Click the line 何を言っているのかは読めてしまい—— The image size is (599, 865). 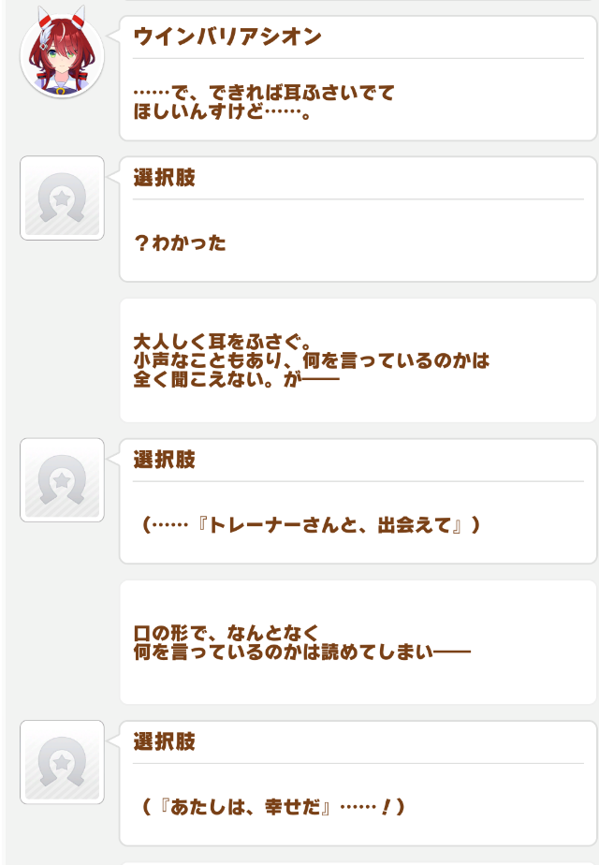tap(301, 652)
